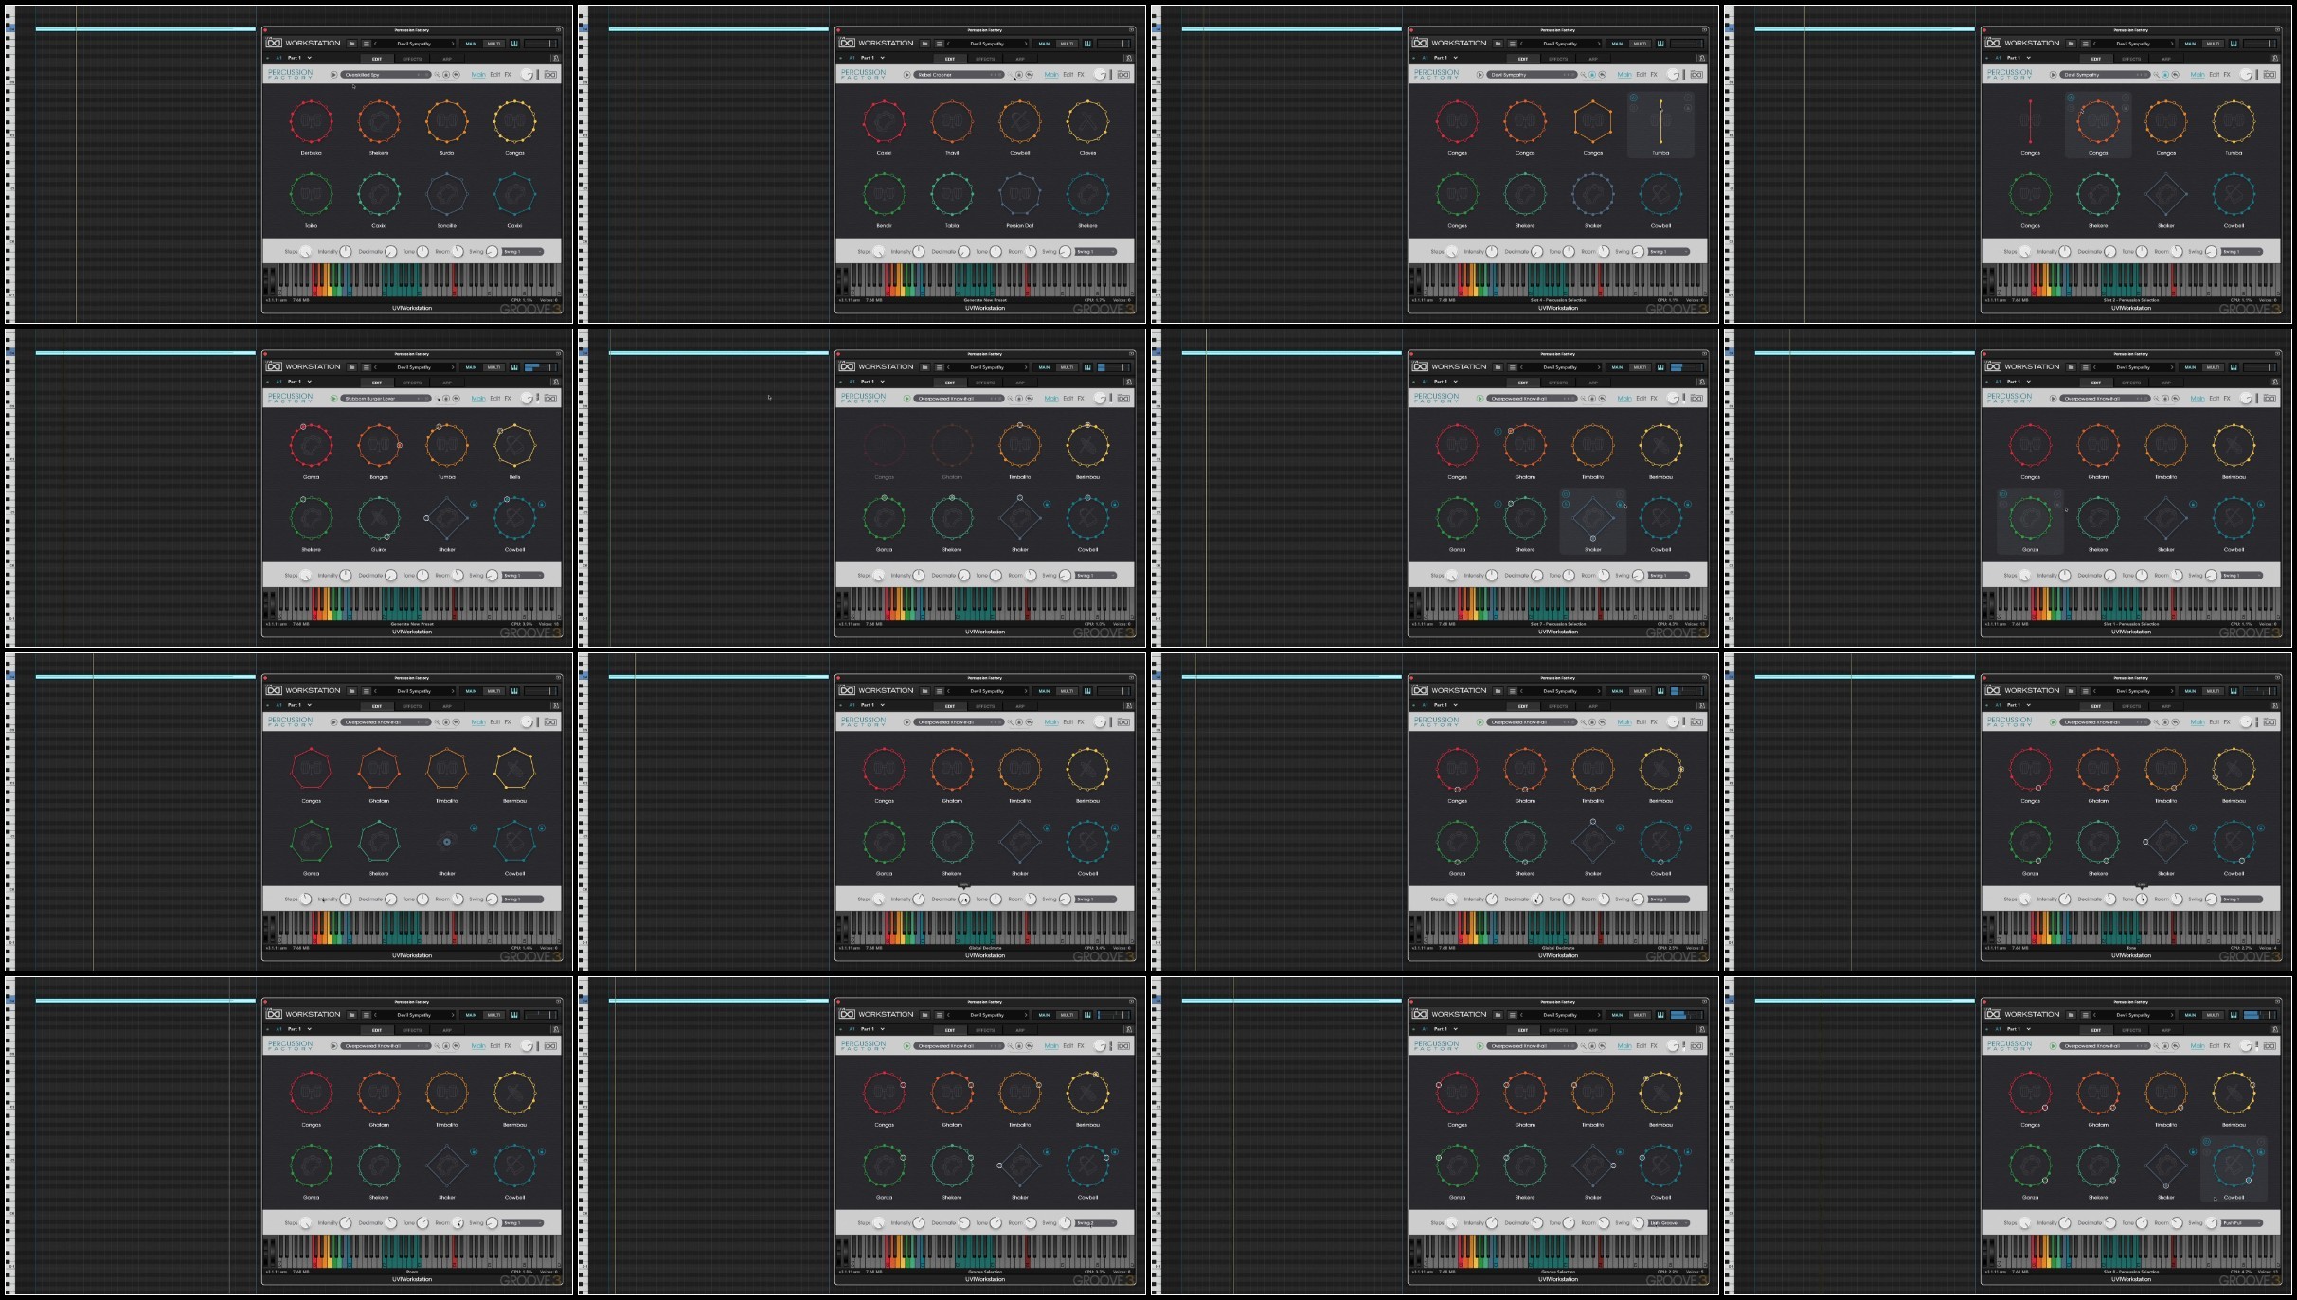Click Room knob in Stubborn Burger Lover frame
This screenshot has height=1300, width=2297.
click(x=458, y=576)
